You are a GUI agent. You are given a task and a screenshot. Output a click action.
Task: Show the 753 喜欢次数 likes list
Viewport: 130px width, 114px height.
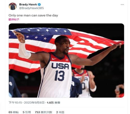pyautogui.click(x=43, y=112)
